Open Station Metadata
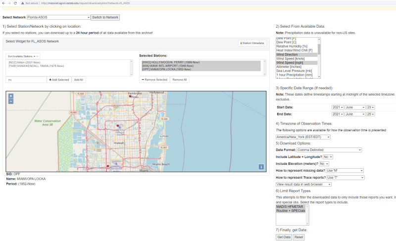This screenshot has height=241, width=396. [x=252, y=43]
